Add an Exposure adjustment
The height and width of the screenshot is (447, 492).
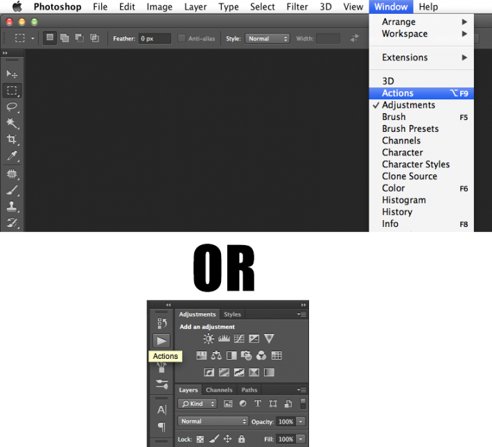[254, 339]
